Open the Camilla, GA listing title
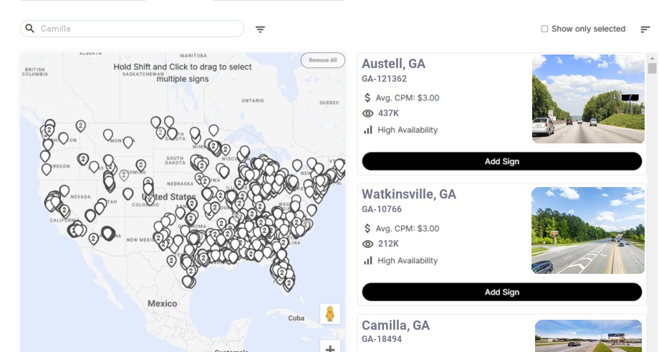Screen dimensions: 659x352 (395, 325)
